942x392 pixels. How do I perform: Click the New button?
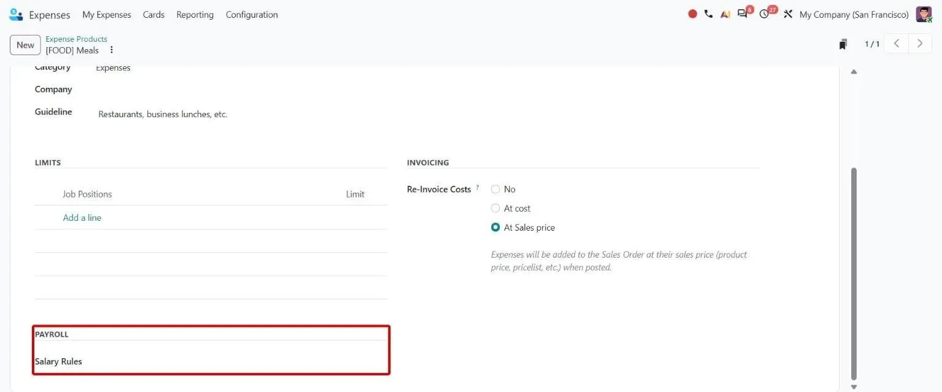pos(25,45)
